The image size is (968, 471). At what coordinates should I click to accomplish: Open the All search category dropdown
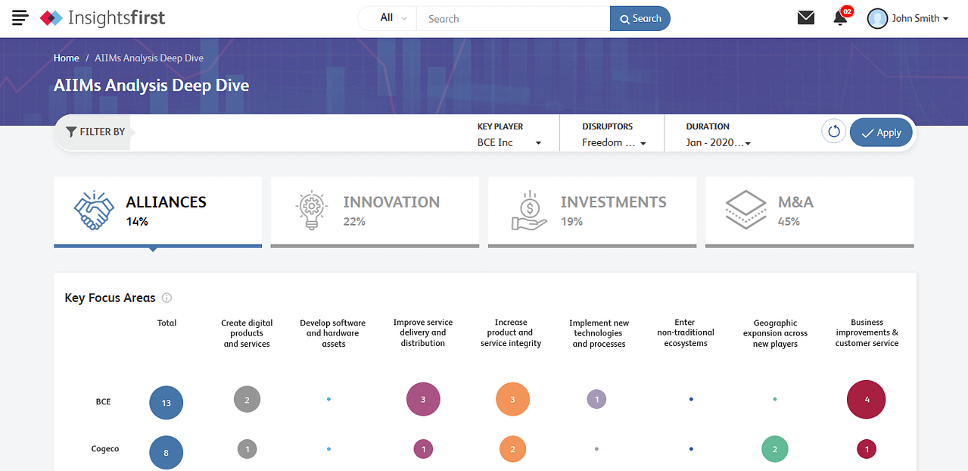pos(394,18)
